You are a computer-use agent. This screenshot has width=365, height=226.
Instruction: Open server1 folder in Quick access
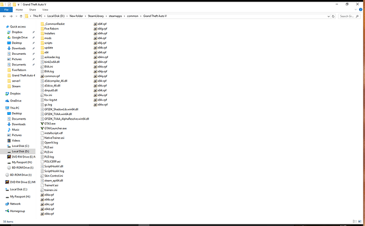click(14, 81)
